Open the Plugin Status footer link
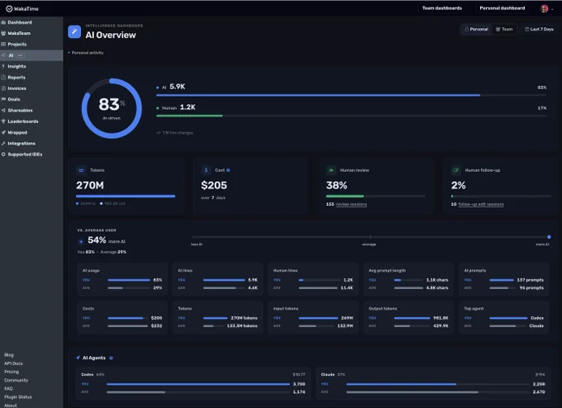Viewport: 562px width, 408px height. [18, 397]
